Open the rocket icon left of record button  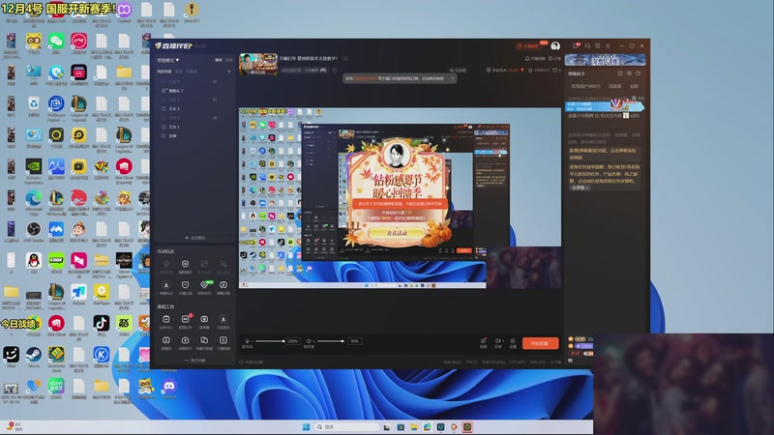pos(483,342)
